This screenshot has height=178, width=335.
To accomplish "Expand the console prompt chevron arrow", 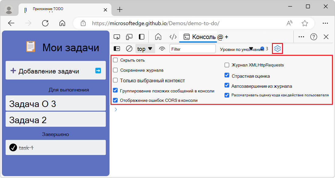I will 115,109.
